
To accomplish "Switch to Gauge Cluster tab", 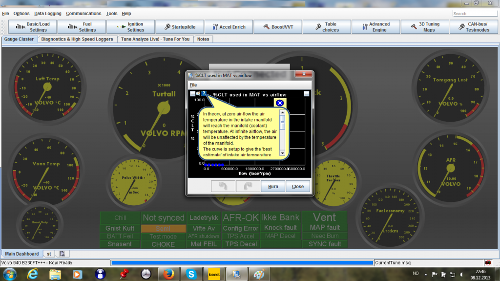I will (x=19, y=39).
